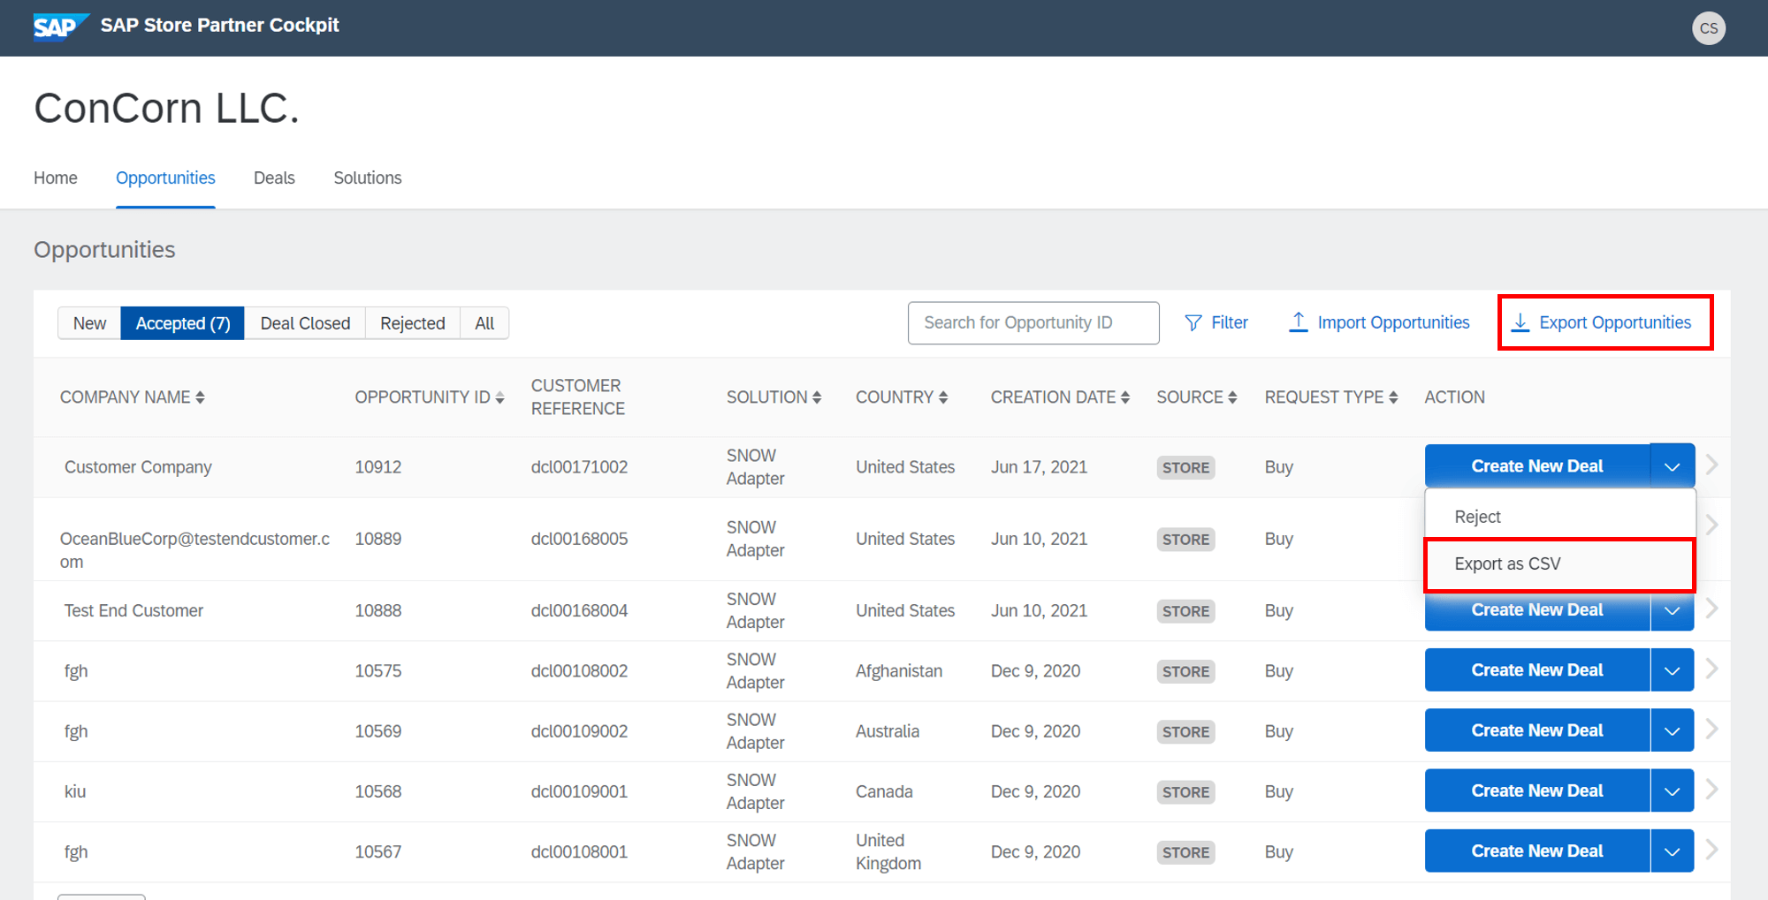Click Create New Deal for opportunity 10569

coord(1537,730)
